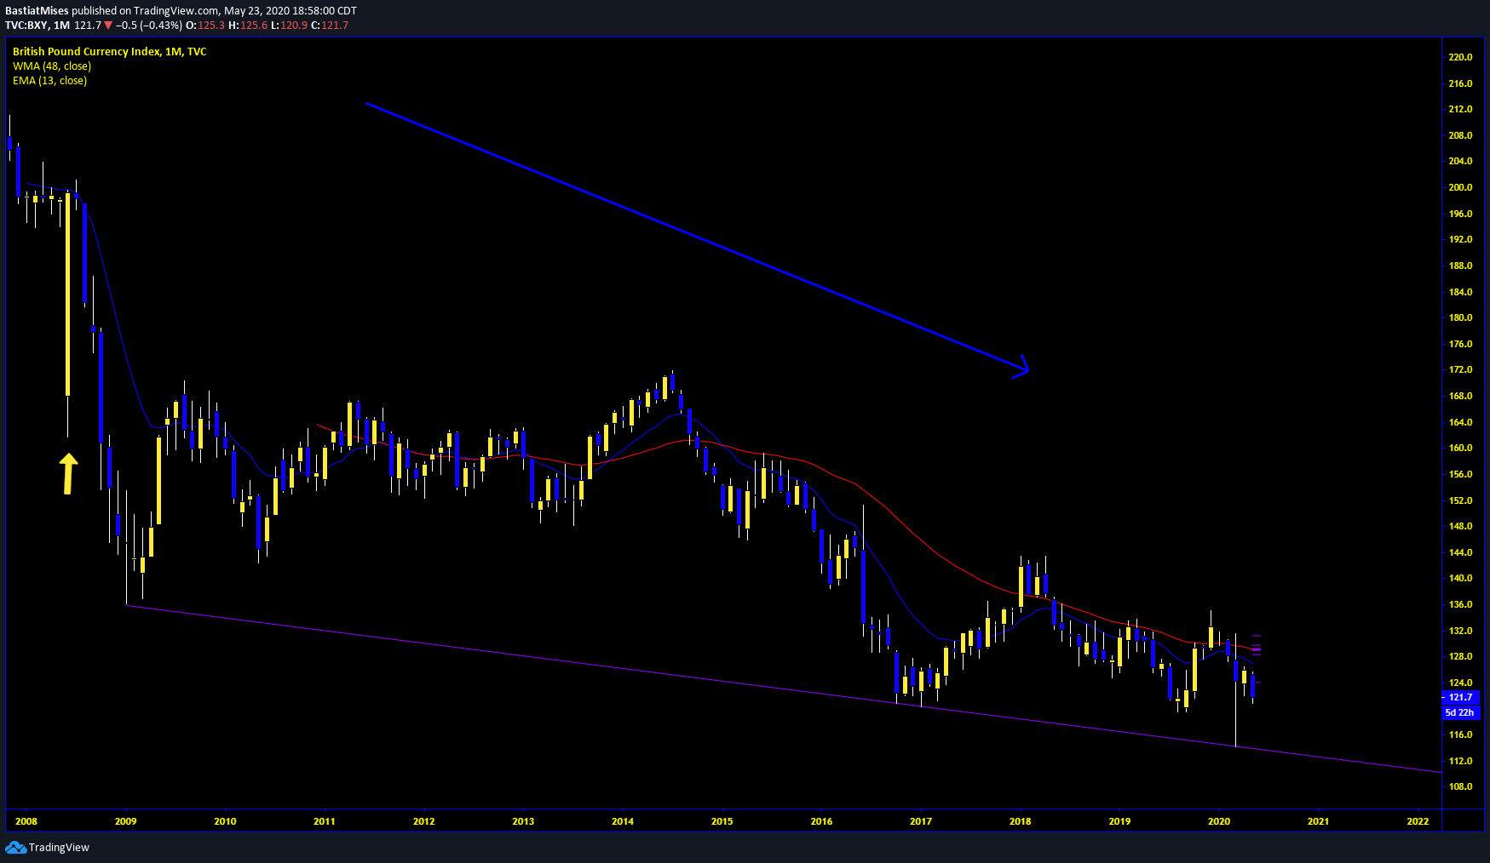
Task: Click the 2008 label on the time axis
Action: 26,821
